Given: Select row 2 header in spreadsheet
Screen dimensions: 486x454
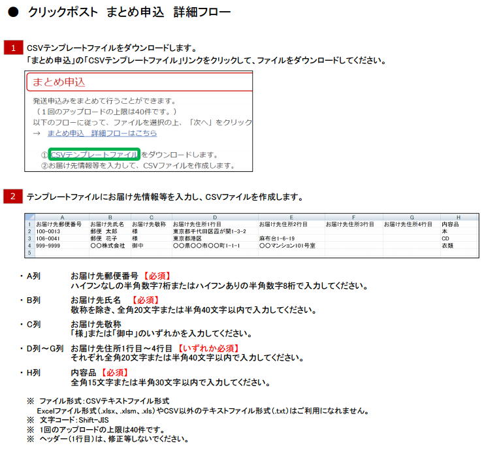Looking at the screenshot, I should tap(30, 231).
